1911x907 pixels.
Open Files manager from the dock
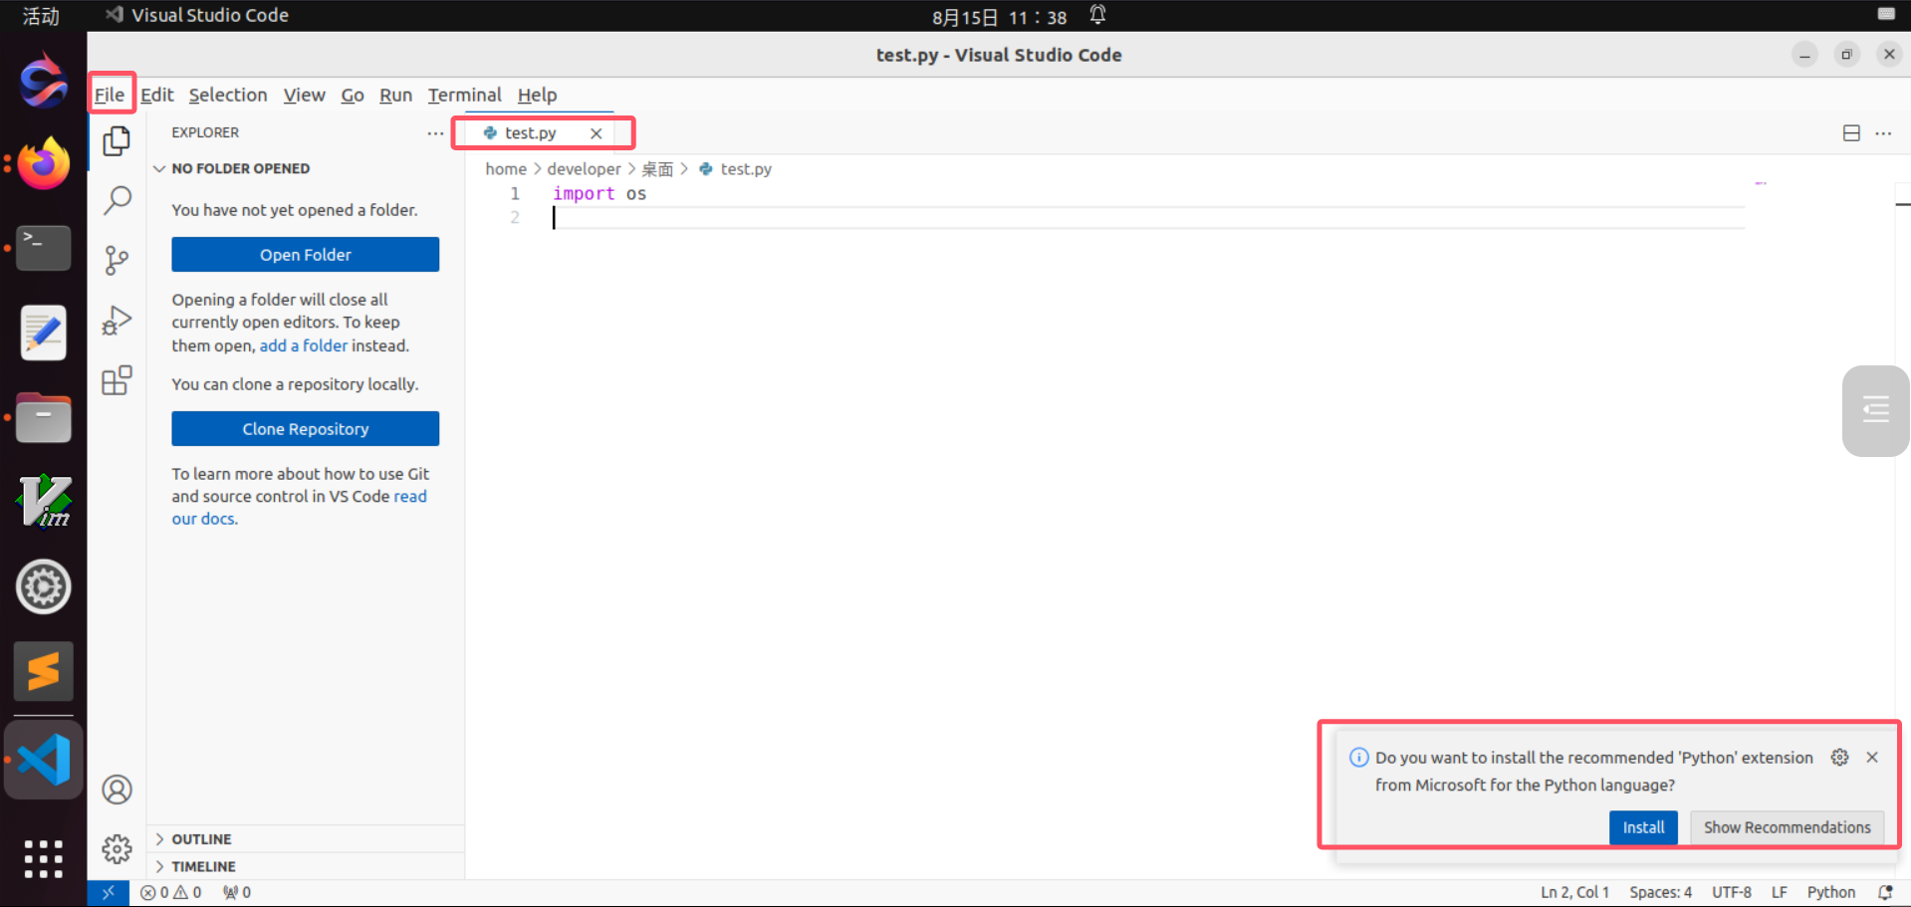[x=44, y=417]
